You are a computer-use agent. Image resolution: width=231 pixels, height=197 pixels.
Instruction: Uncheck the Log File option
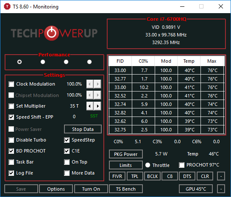[11, 173]
